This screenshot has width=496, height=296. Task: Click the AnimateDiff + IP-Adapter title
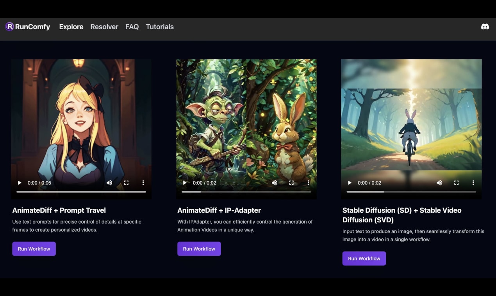click(219, 210)
